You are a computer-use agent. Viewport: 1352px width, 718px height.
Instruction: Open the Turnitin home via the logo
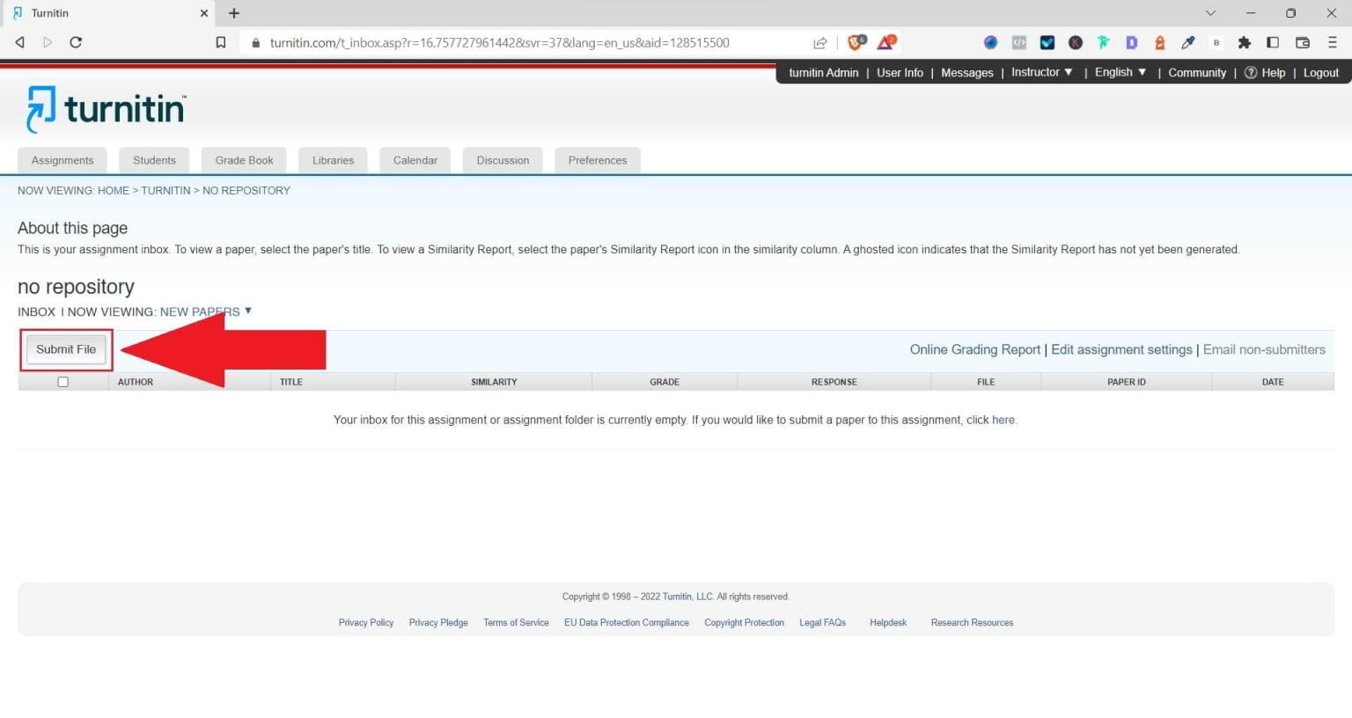click(105, 106)
